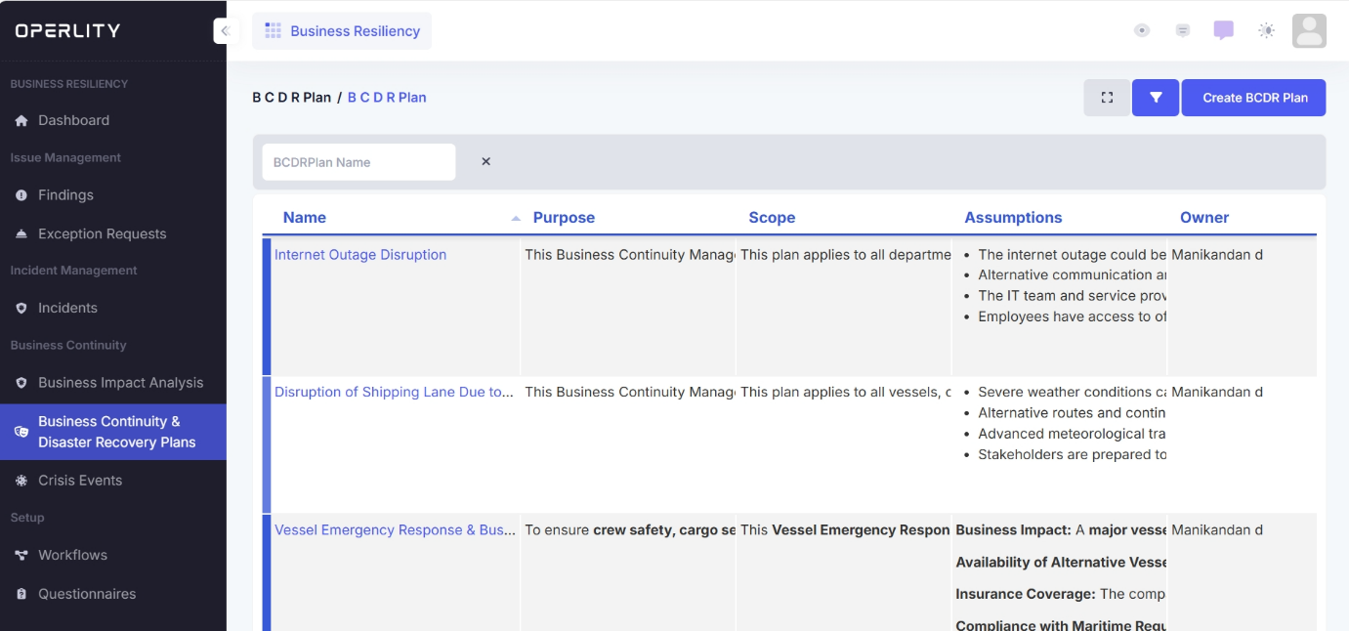Click the Create BCDR Plan button
This screenshot has height=631, width=1349.
(1254, 98)
